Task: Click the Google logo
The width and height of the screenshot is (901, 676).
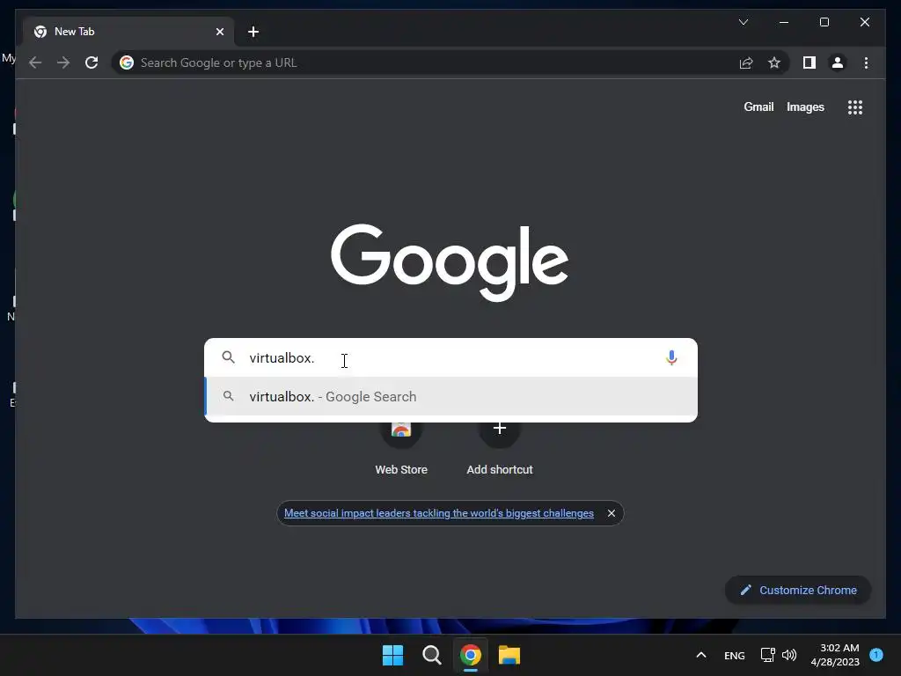Action: pos(450,262)
